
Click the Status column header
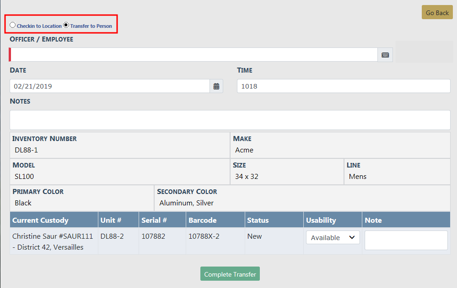coord(258,220)
